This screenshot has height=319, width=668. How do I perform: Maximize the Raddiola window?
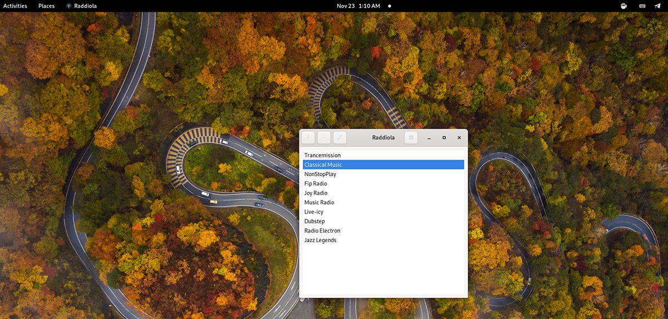coord(444,138)
